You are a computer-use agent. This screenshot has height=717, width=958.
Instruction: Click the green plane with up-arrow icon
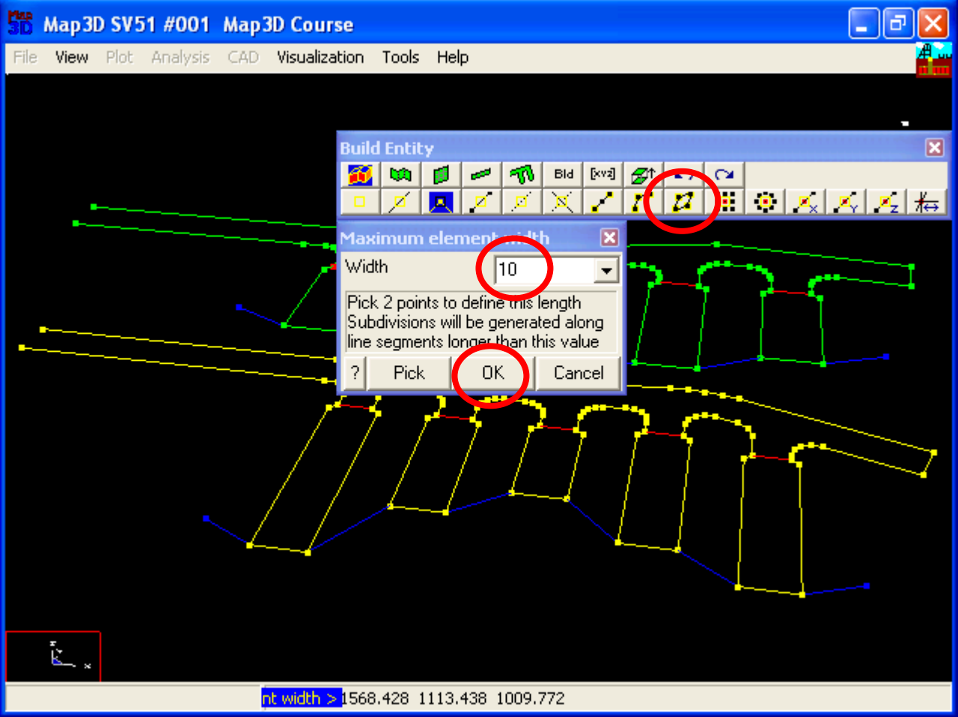[644, 174]
